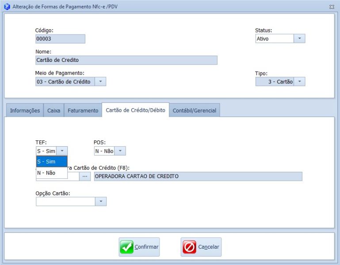The width and height of the screenshot is (340, 265).
Task: Expand the Tipo dropdown
Action: 299,82
